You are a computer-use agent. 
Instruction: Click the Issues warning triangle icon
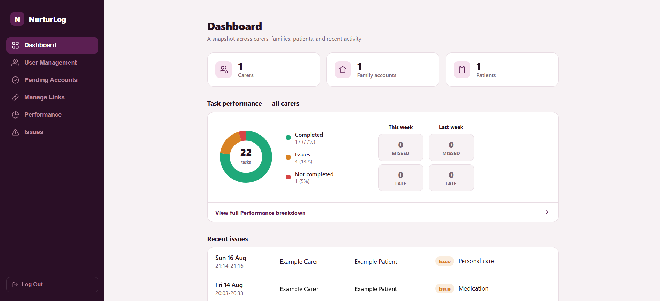[15, 132]
